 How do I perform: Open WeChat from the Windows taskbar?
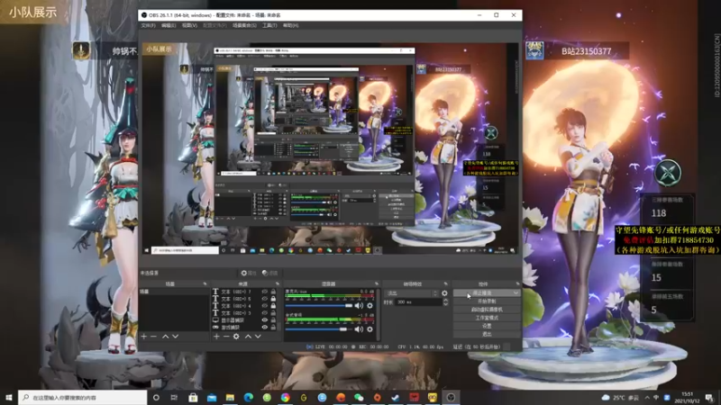point(359,398)
